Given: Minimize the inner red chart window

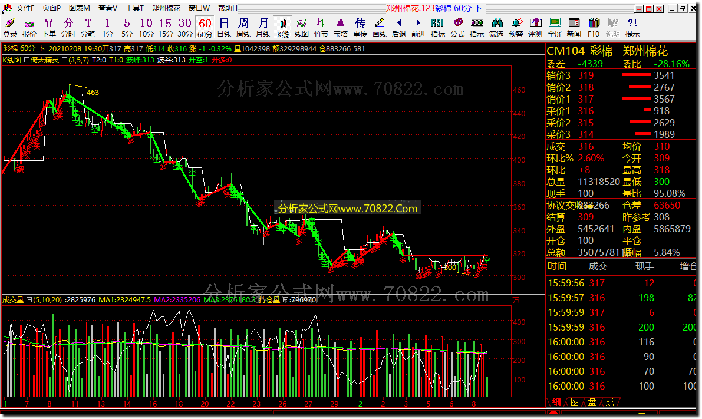Looking at the screenshot, I should pyautogui.click(x=639, y=8).
